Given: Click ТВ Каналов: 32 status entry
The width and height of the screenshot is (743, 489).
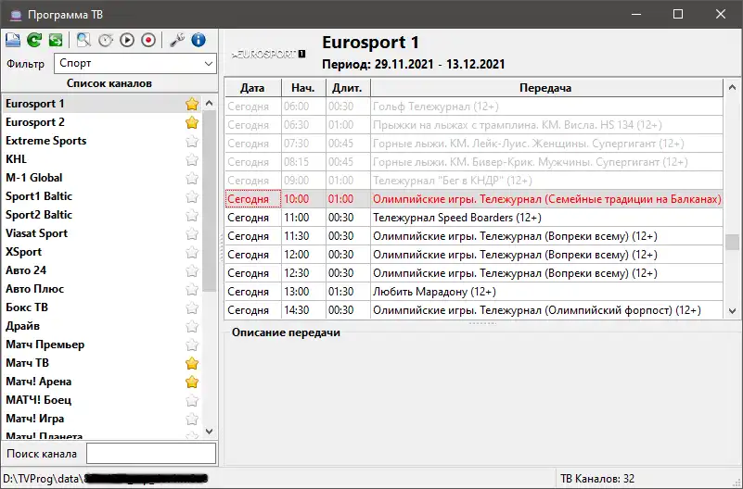Looking at the screenshot, I should click(x=597, y=479).
